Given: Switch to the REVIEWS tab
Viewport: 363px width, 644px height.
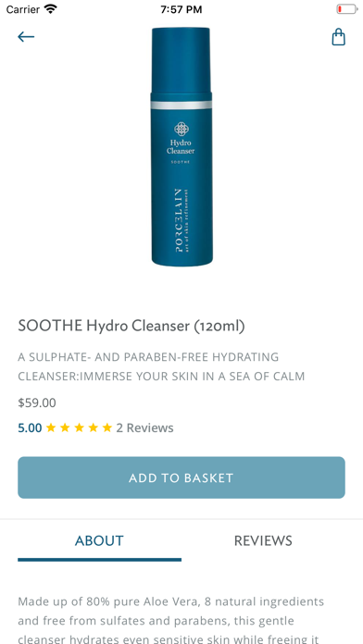Looking at the screenshot, I should point(263,541).
